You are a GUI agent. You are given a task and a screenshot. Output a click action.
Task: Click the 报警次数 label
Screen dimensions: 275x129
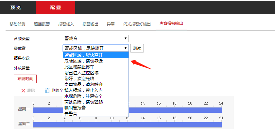[22, 58]
